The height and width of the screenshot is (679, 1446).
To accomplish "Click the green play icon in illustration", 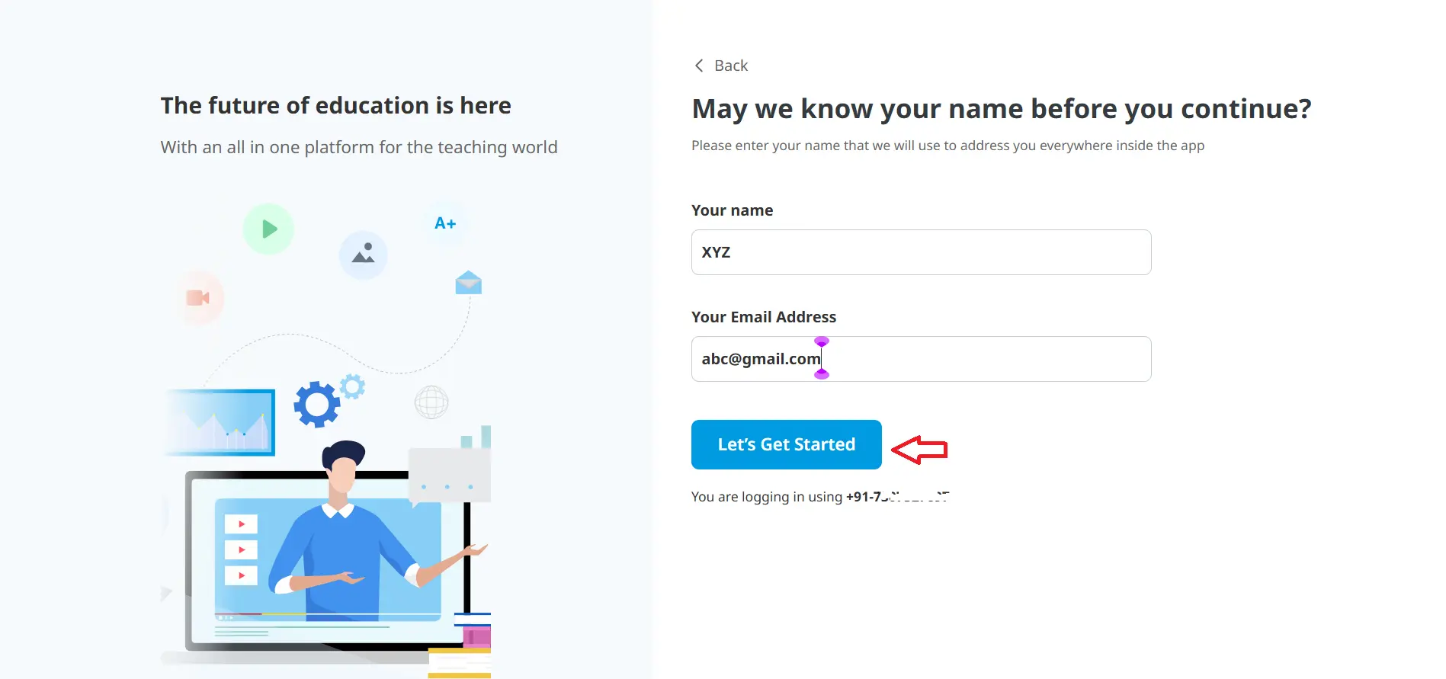I will 268,229.
